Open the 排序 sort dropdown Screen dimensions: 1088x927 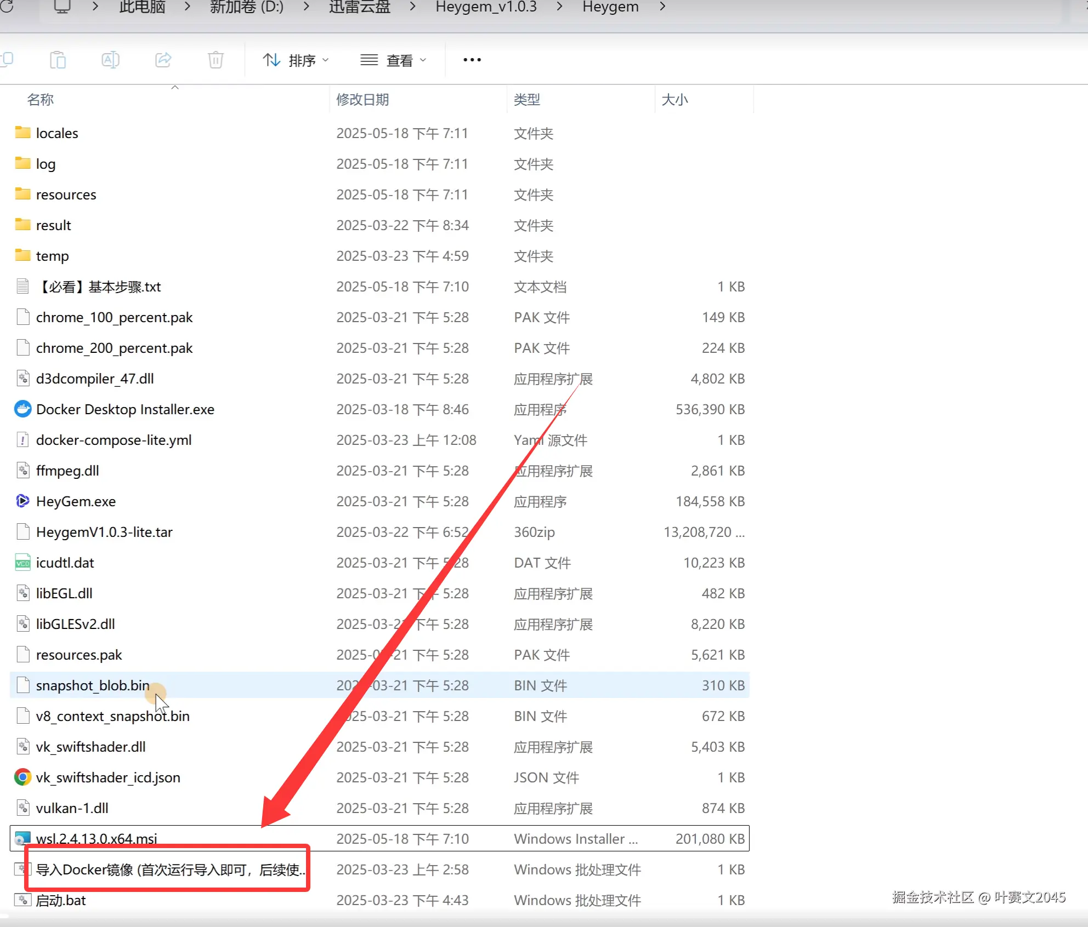click(x=296, y=60)
